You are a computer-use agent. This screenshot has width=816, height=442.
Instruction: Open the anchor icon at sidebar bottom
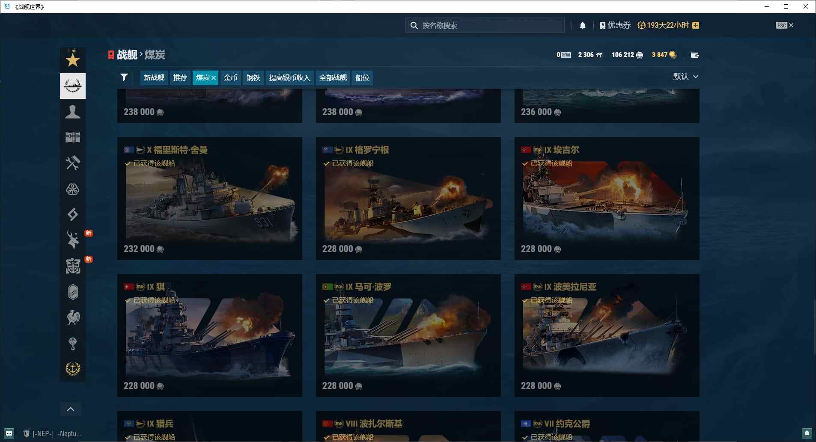click(73, 368)
